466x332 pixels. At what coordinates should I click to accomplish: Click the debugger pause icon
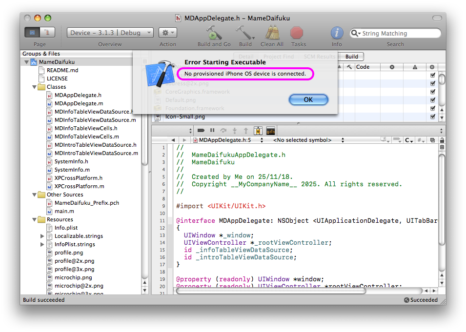212,131
